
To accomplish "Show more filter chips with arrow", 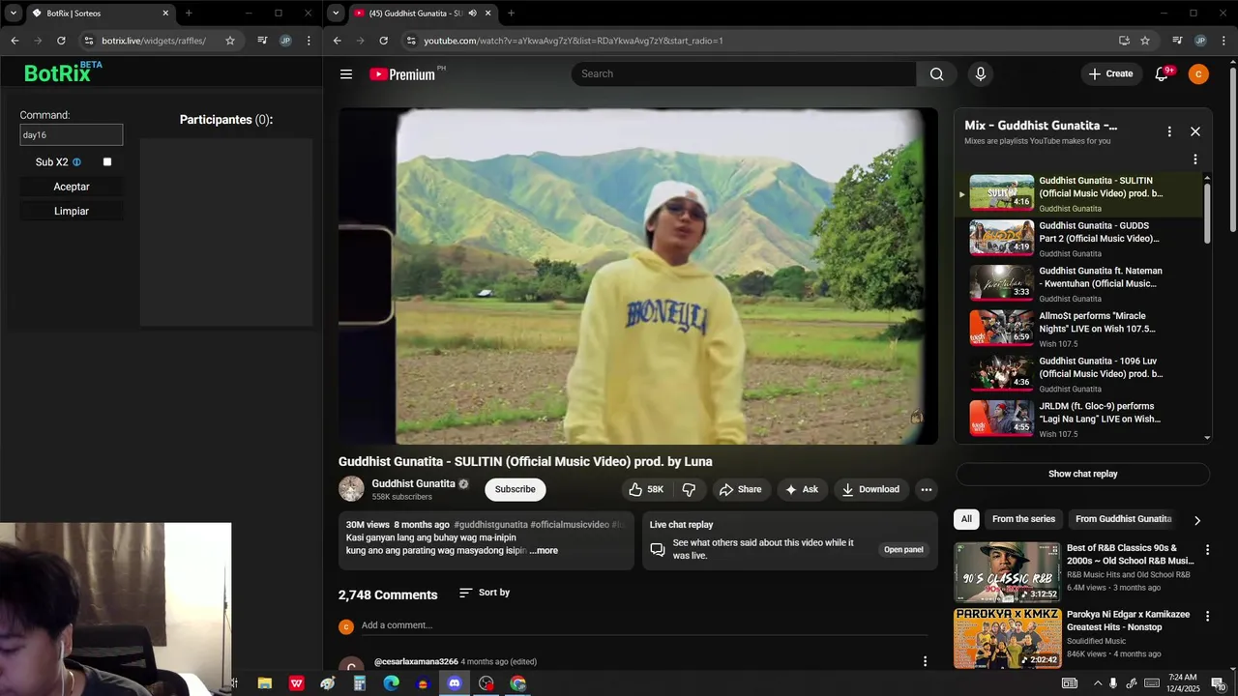I will click(1197, 520).
